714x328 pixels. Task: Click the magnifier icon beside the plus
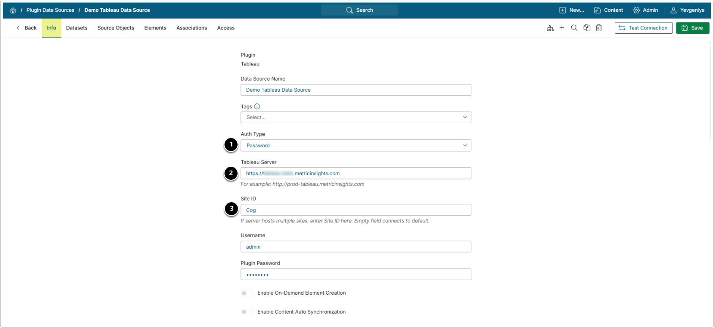pyautogui.click(x=574, y=28)
